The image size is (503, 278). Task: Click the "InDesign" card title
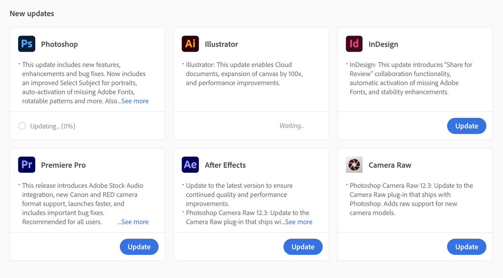383,44
